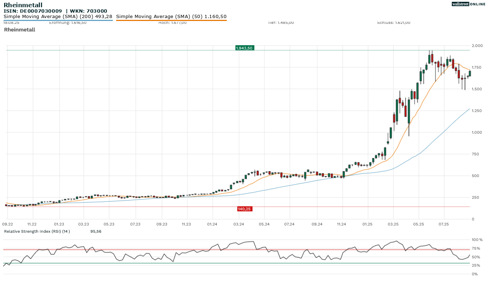Click the 07.25 date axis label
This screenshot has height=284, width=488.
point(443,224)
